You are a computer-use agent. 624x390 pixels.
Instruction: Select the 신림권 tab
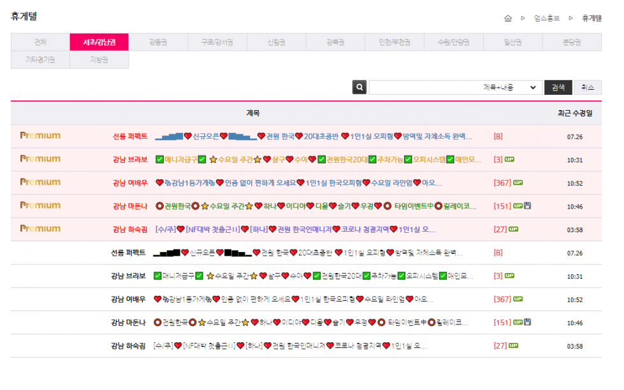276,42
